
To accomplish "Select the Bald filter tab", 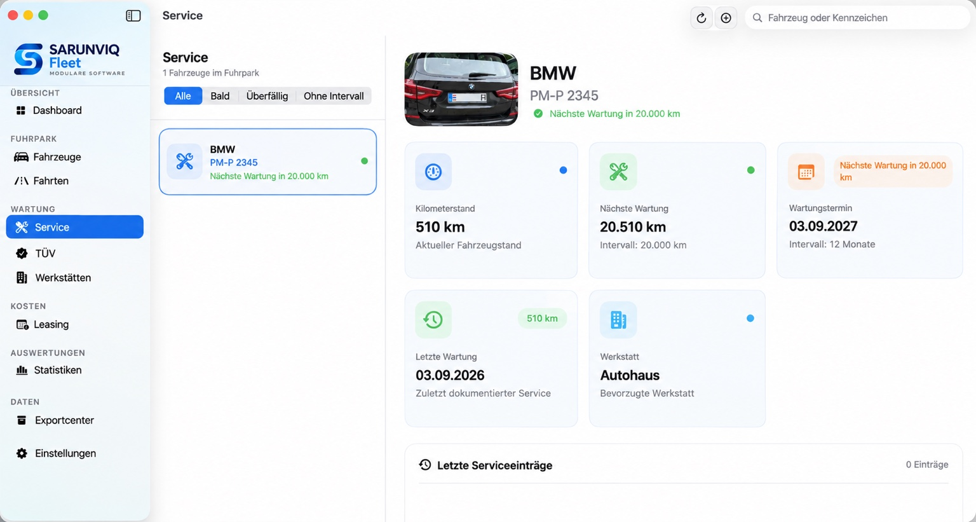I will [220, 96].
